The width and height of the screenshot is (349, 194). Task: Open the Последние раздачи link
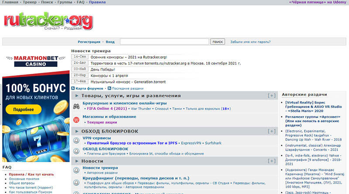click(127, 89)
